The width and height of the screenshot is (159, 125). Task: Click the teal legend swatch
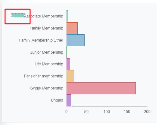[18, 15]
